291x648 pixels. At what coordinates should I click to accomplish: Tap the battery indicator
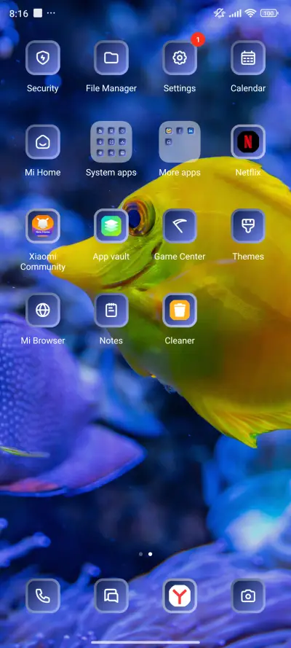coord(269,13)
